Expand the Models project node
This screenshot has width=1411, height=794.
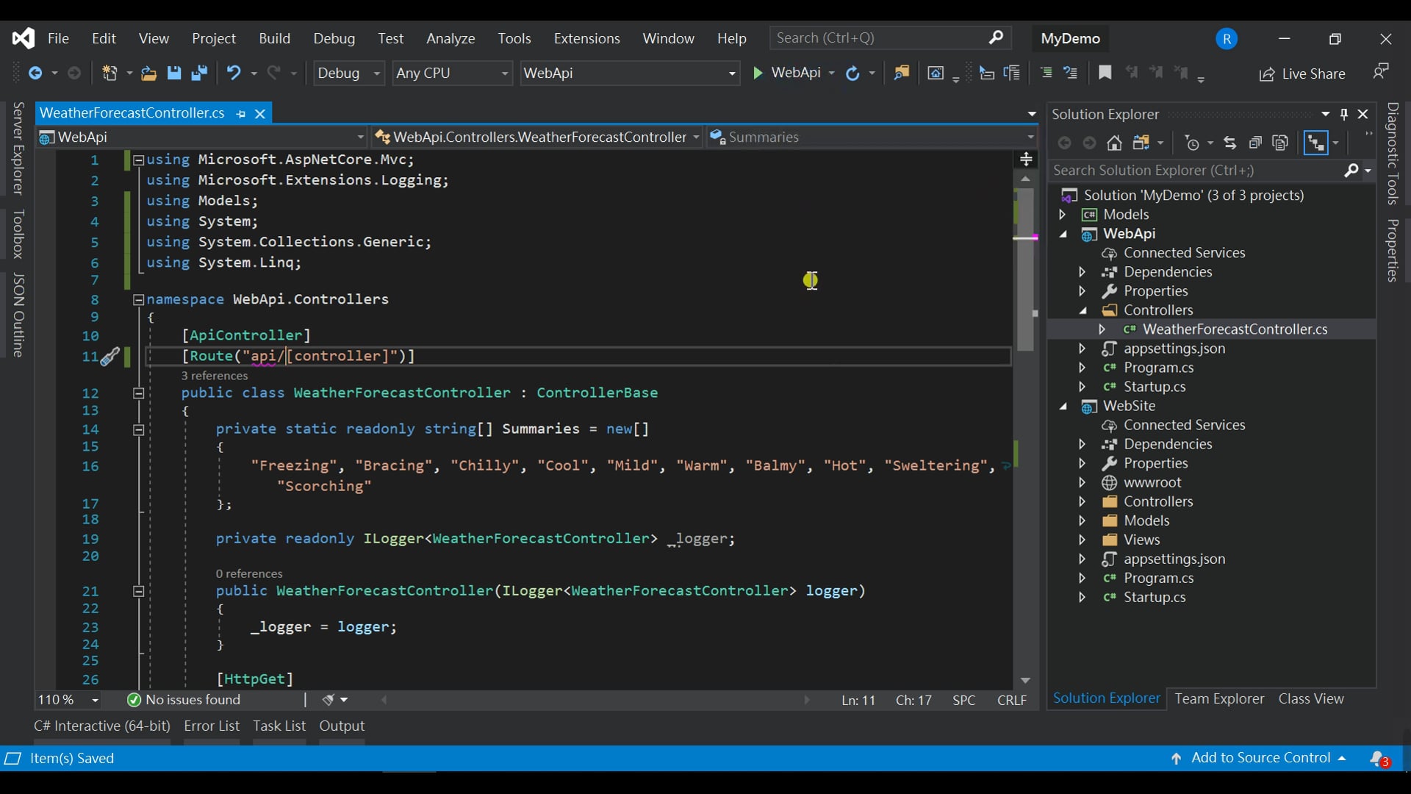coord(1062,215)
